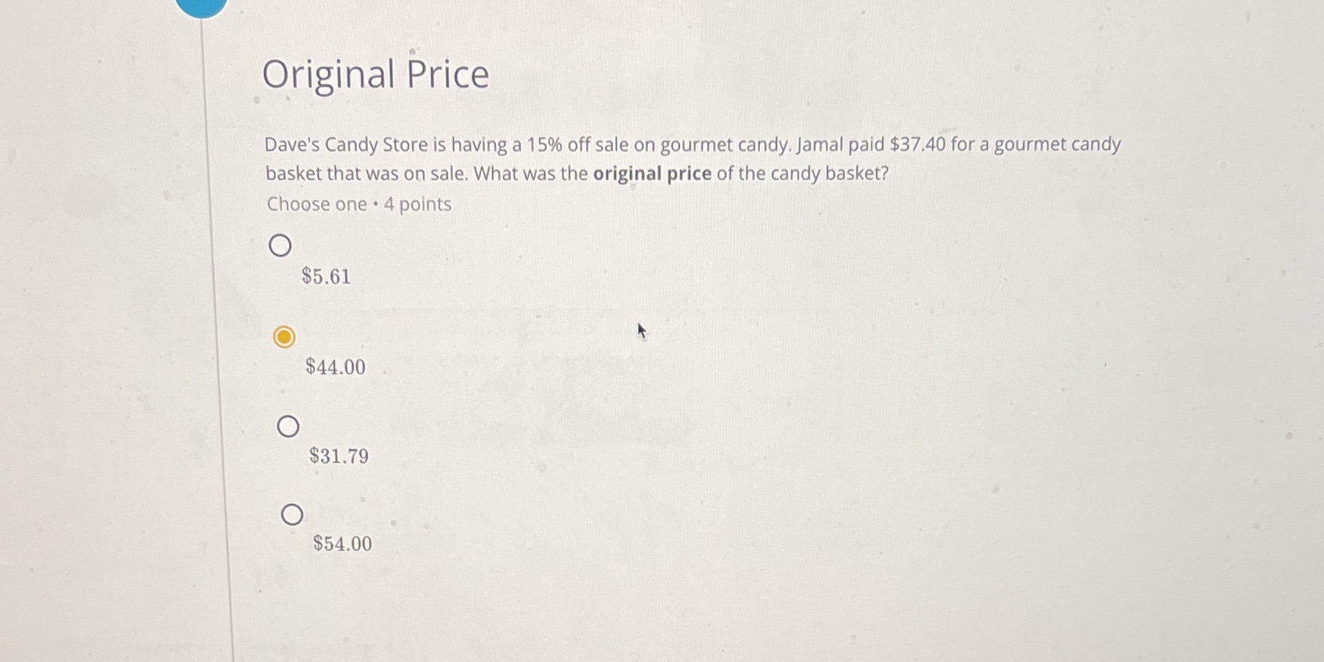The image size is (1324, 662).
Task: Click the $44.00 answer label
Action: pos(334,366)
